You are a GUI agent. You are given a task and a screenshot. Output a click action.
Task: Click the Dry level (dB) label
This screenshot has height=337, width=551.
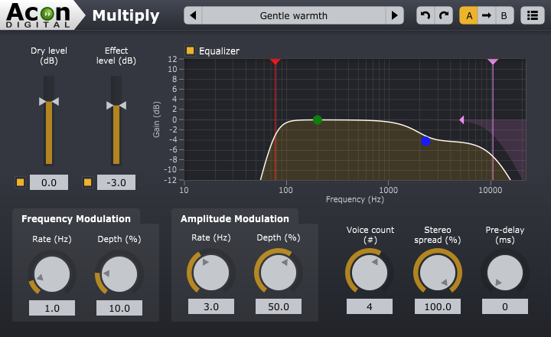pyautogui.click(x=49, y=56)
